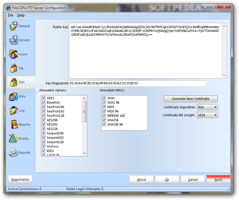Image resolution: width=239 pixels, height=200 pixels.
Task: Click the About button
Action: pos(141,180)
